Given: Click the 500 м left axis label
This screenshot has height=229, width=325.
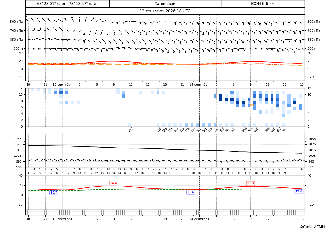Looking at the screenshot, I should (x=18, y=48).
